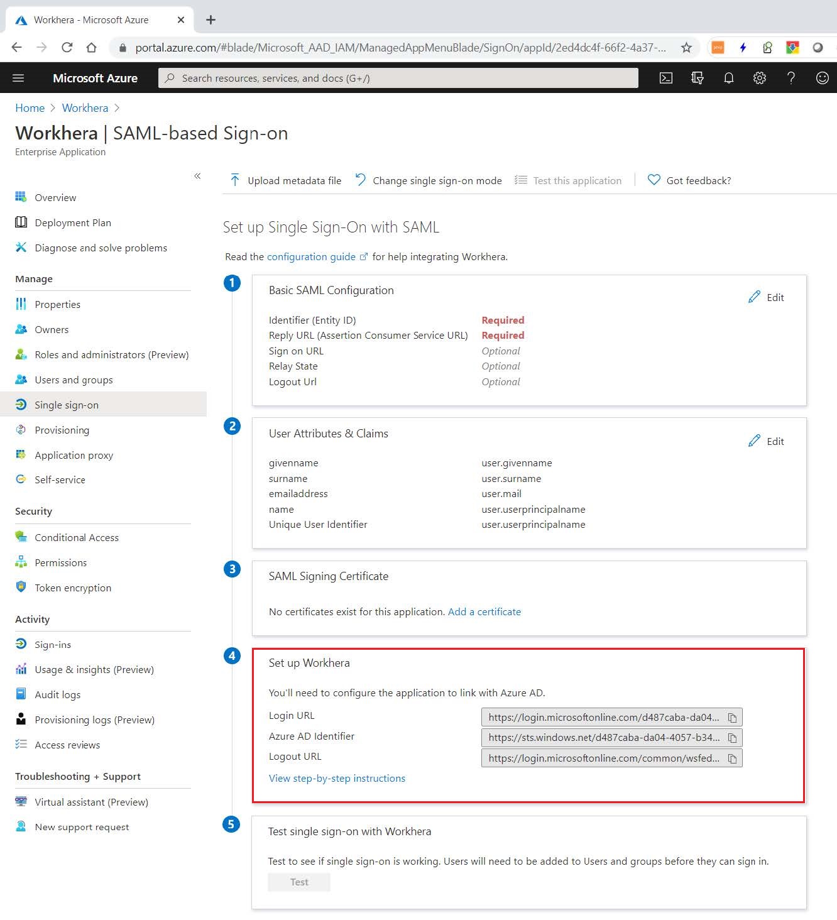The height and width of the screenshot is (920, 837).
Task: Open the Azure portal hamburger menu
Action: (x=18, y=78)
